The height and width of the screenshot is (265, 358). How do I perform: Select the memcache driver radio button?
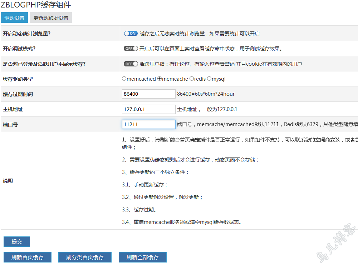[160, 79]
